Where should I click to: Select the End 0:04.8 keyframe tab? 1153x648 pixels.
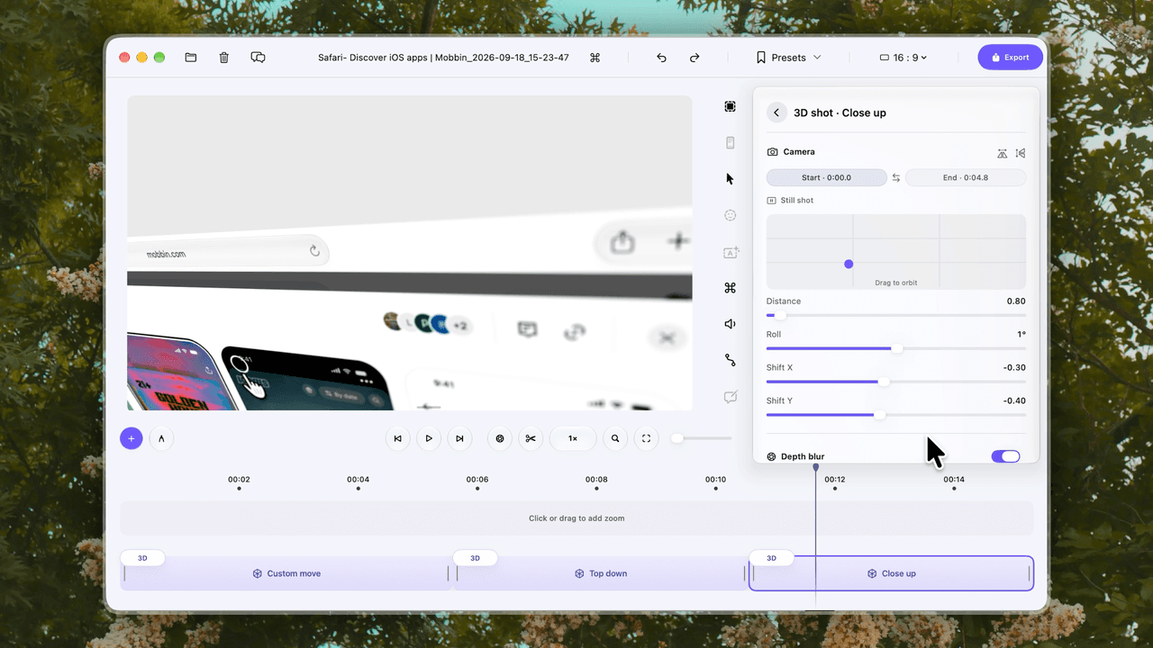pos(965,177)
